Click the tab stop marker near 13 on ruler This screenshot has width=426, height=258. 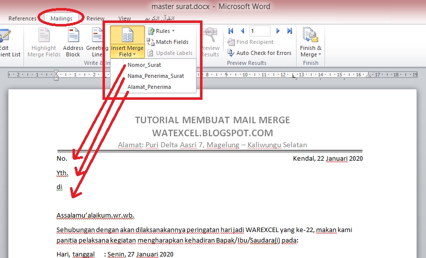tap(293, 75)
